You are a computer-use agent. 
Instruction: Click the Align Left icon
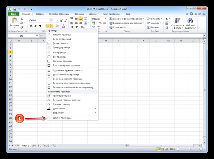(72, 23)
